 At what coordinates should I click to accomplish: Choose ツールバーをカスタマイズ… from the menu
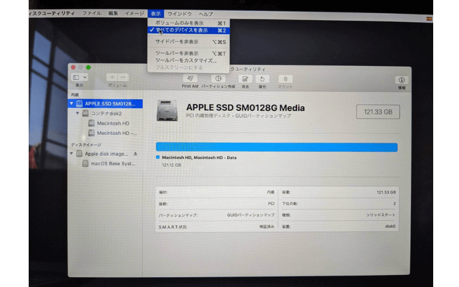(189, 61)
